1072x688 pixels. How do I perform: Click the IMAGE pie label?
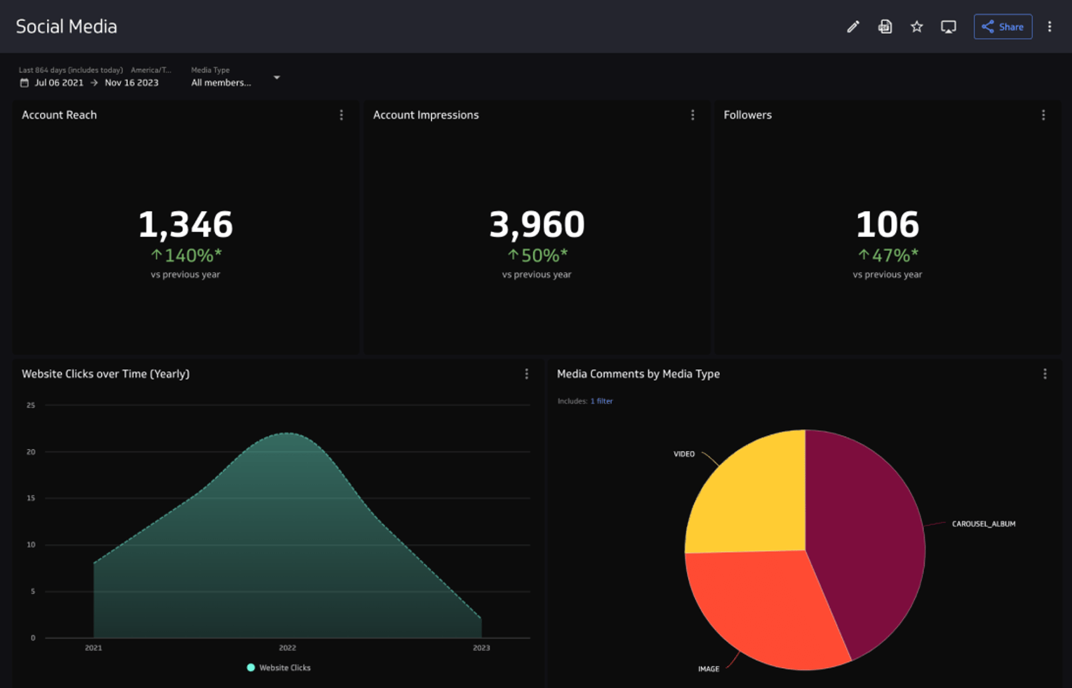pos(709,669)
